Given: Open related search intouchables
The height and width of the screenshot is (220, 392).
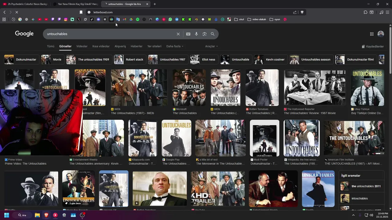Looking at the screenshot, I should 361,199.
